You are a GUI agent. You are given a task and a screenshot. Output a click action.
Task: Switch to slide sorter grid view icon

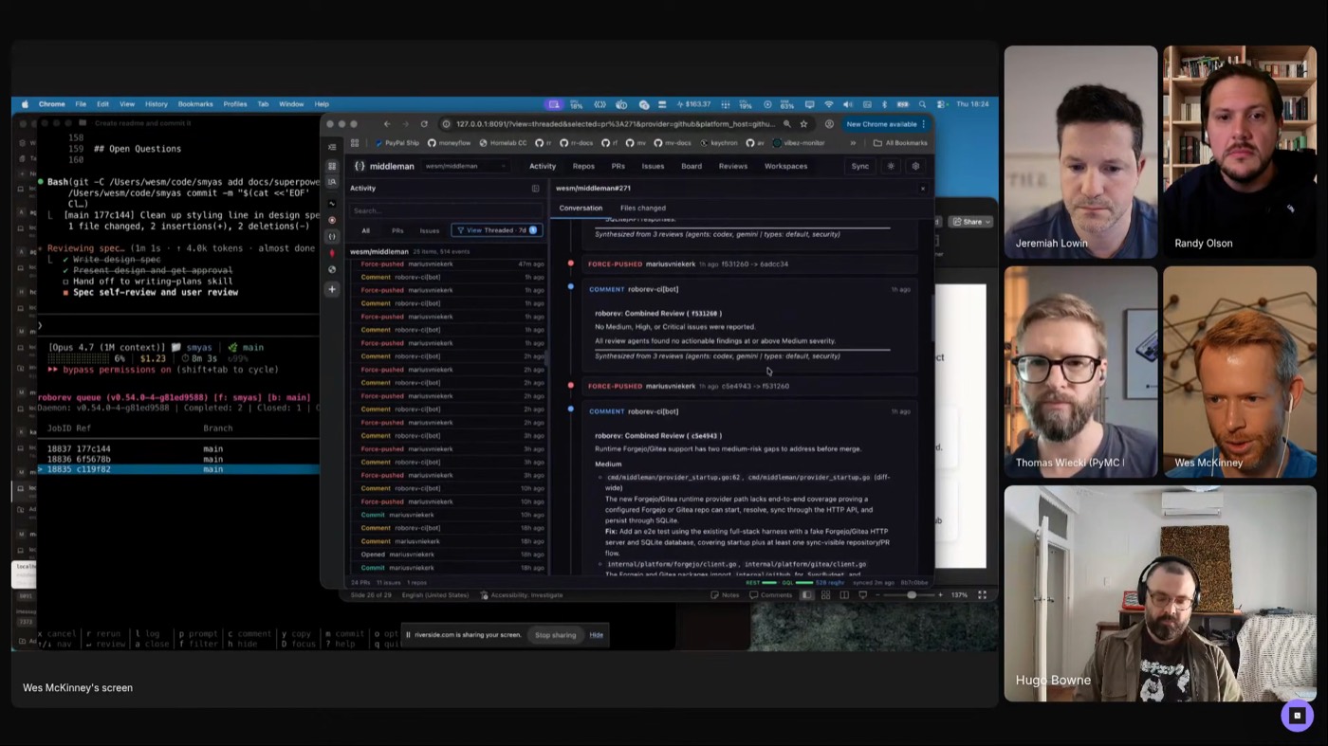825,595
